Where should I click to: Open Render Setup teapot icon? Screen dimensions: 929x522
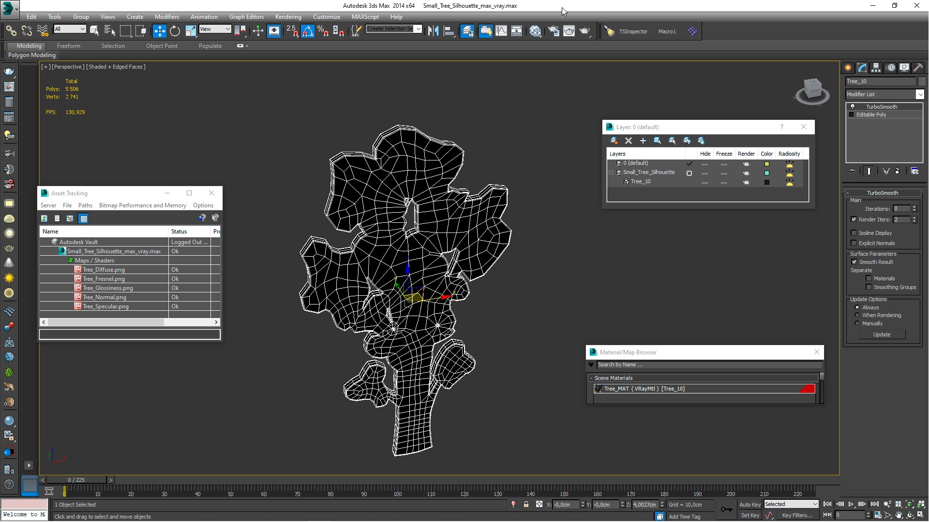[x=554, y=31]
